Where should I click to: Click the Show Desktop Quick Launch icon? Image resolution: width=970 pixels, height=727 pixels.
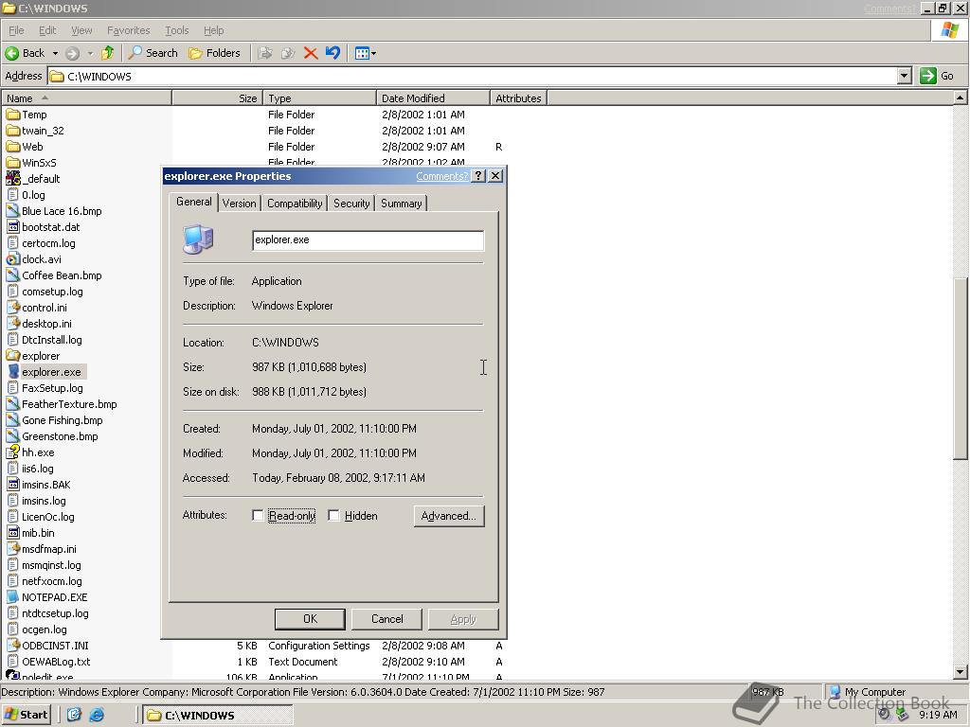(74, 715)
